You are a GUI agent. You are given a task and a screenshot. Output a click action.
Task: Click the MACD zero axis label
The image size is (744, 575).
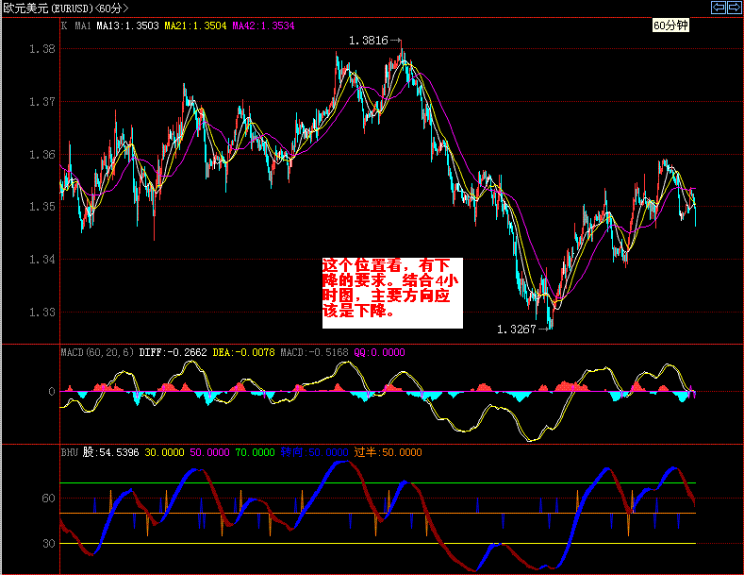point(52,391)
